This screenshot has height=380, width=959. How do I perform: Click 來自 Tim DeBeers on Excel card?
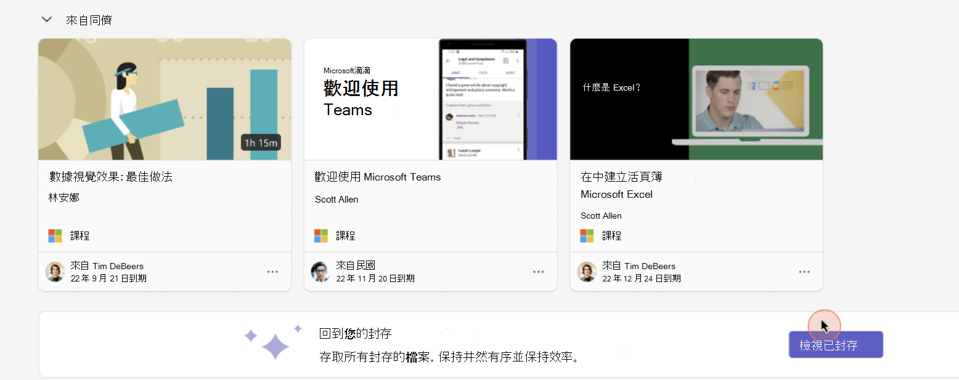639,266
